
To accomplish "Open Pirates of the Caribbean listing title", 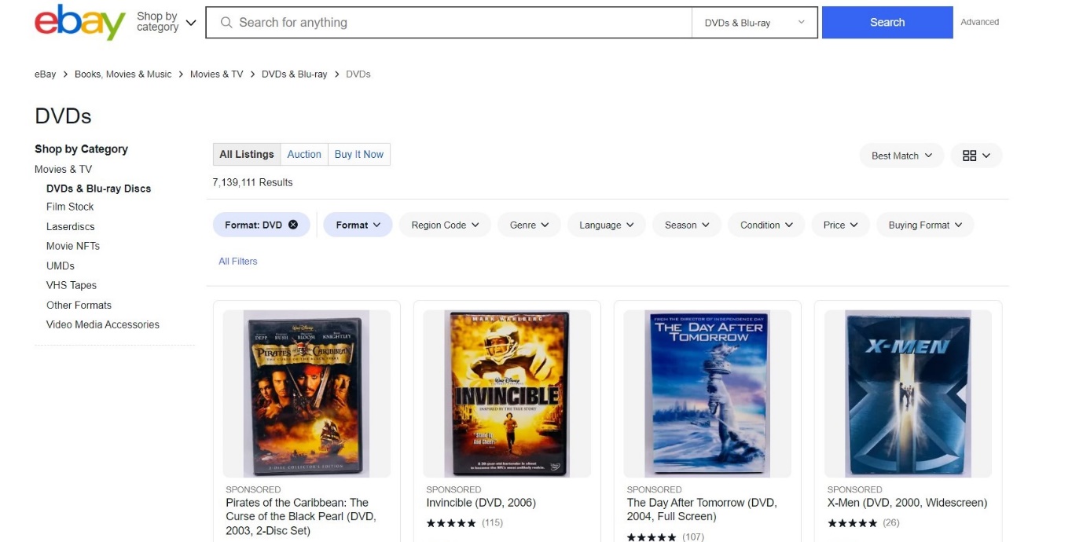I will coord(301,517).
